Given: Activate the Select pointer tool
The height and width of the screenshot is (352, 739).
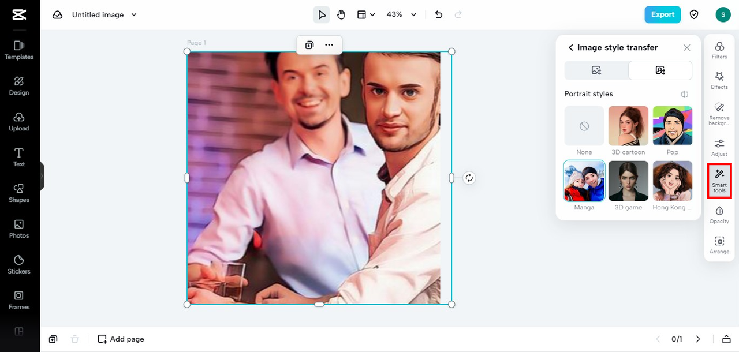Looking at the screenshot, I should (322, 15).
